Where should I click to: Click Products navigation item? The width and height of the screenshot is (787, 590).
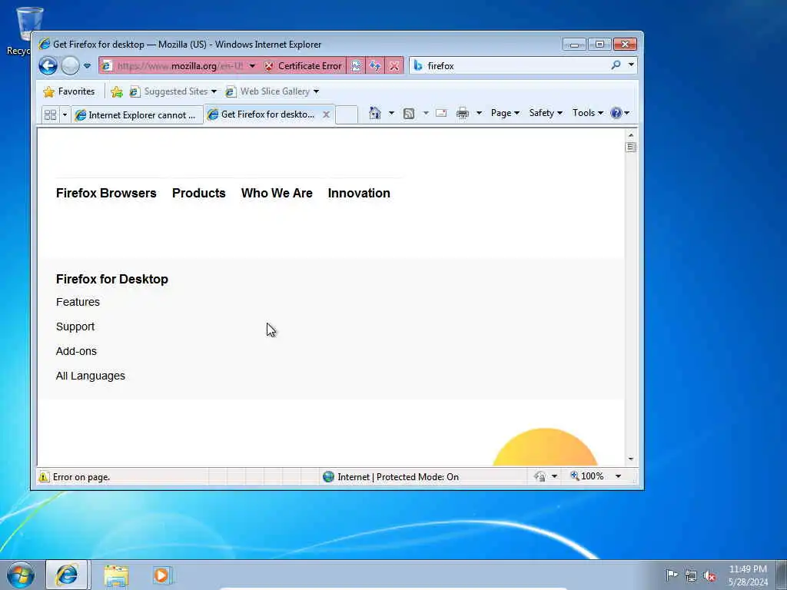point(199,193)
